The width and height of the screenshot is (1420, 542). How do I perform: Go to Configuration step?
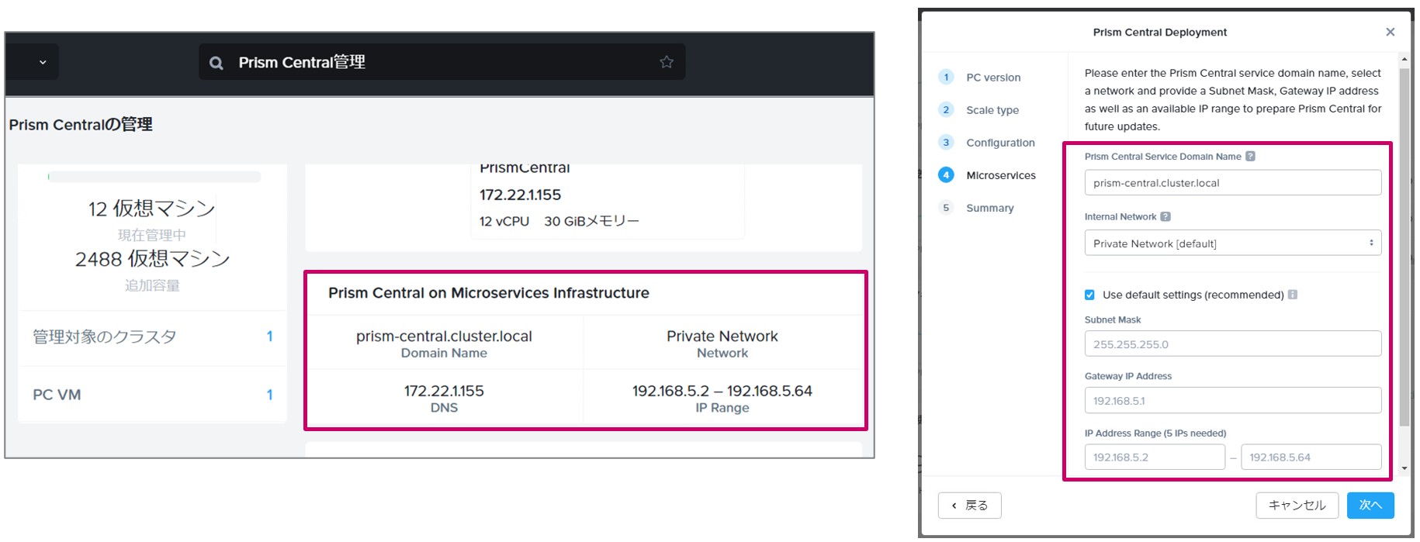coord(1000,143)
